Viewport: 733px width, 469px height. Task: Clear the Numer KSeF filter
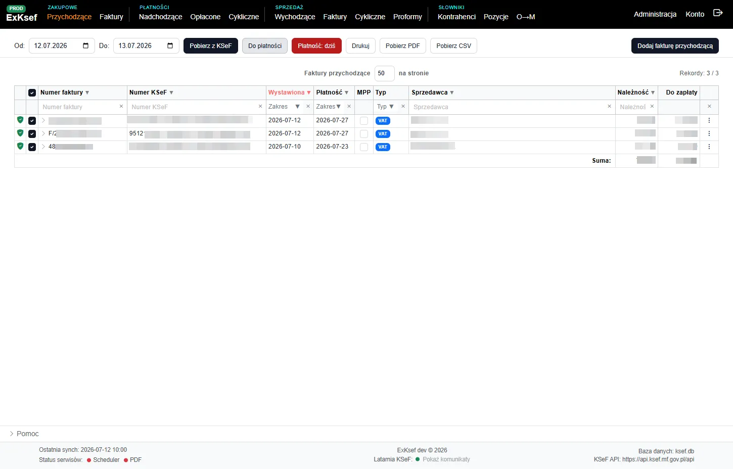click(260, 106)
